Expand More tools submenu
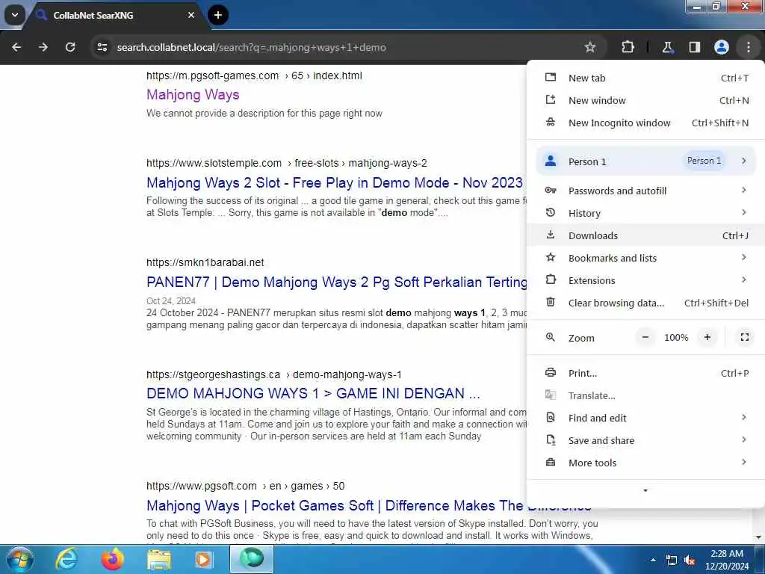 click(x=645, y=463)
